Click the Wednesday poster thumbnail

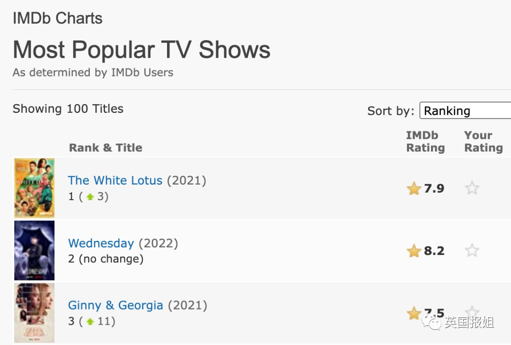[34, 251]
